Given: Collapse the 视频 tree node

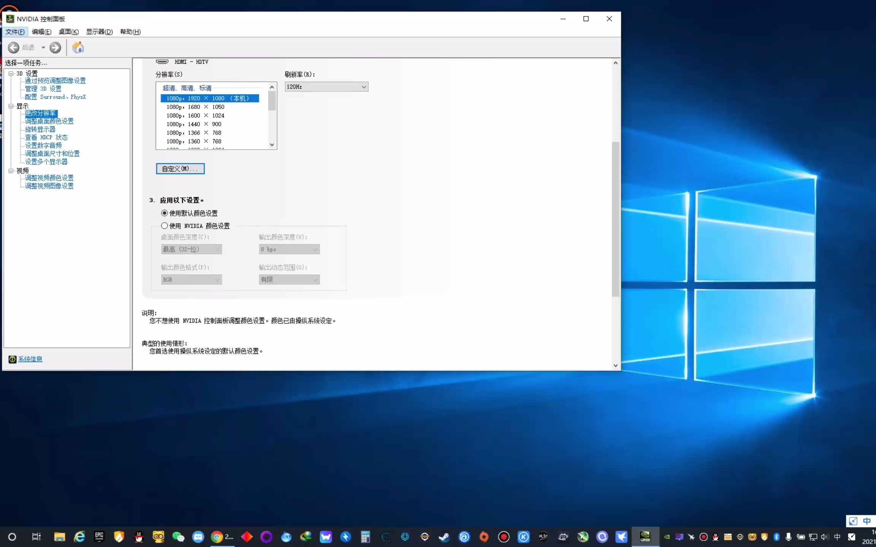Looking at the screenshot, I should click(x=11, y=171).
